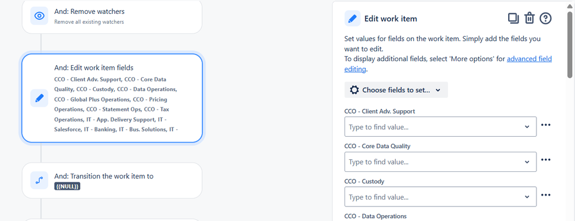The height and width of the screenshot is (221, 575).
Task: Select the Transition the work item to card
Action: point(112,181)
